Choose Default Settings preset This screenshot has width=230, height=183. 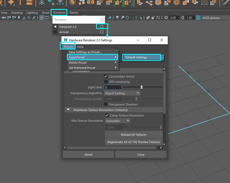[142, 57]
